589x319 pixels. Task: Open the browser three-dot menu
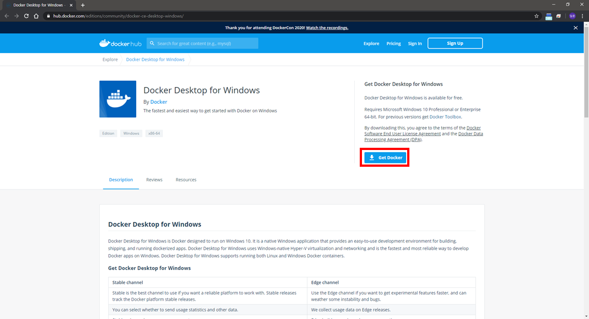(x=583, y=16)
